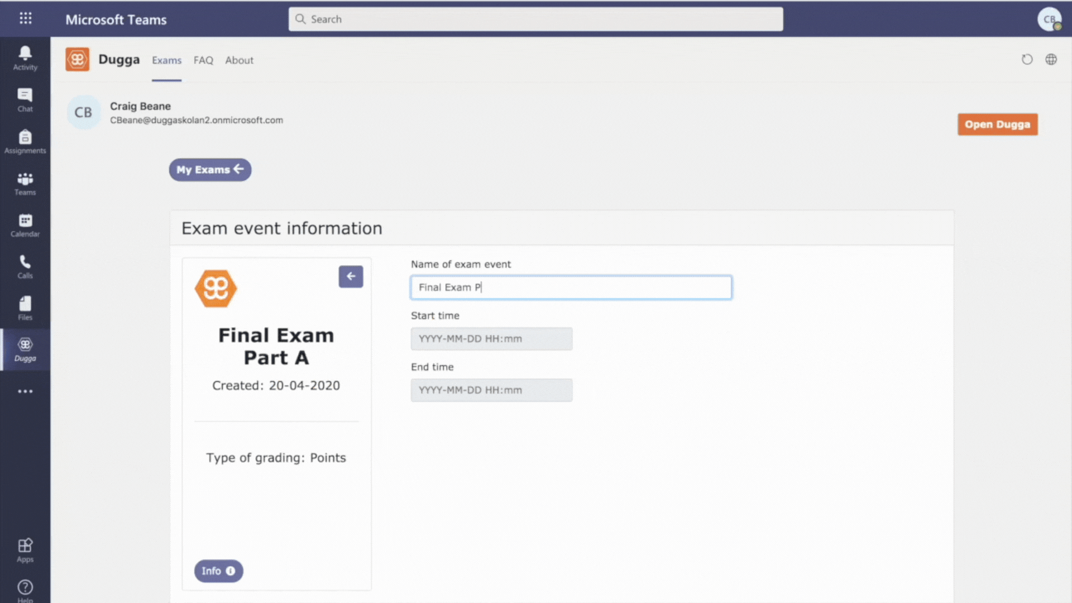Open the CB profile avatar menu

[x=1050, y=19]
